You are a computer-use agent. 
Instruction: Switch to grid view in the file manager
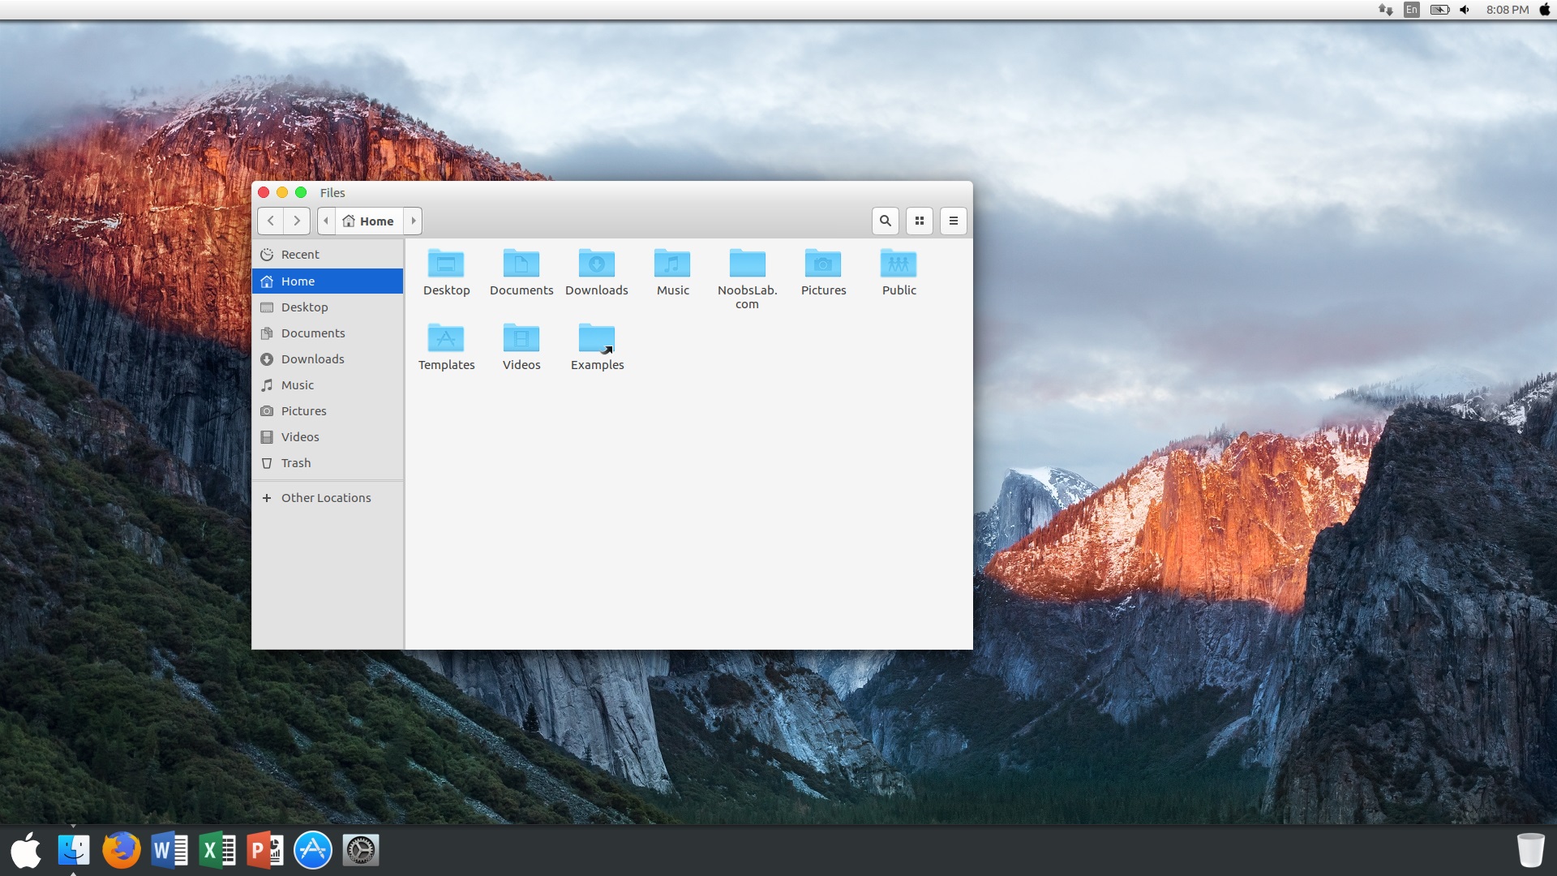(x=919, y=221)
